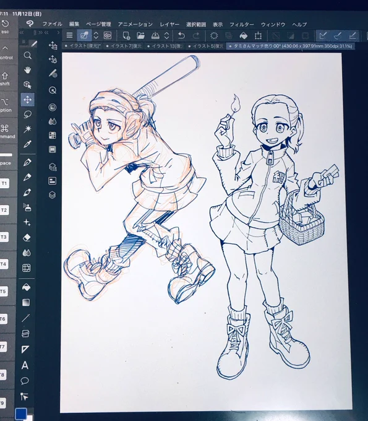Switch to the イラスト5 canvas tab
Image resolution: width=368 pixels, height=421 pixels.
[206, 46]
